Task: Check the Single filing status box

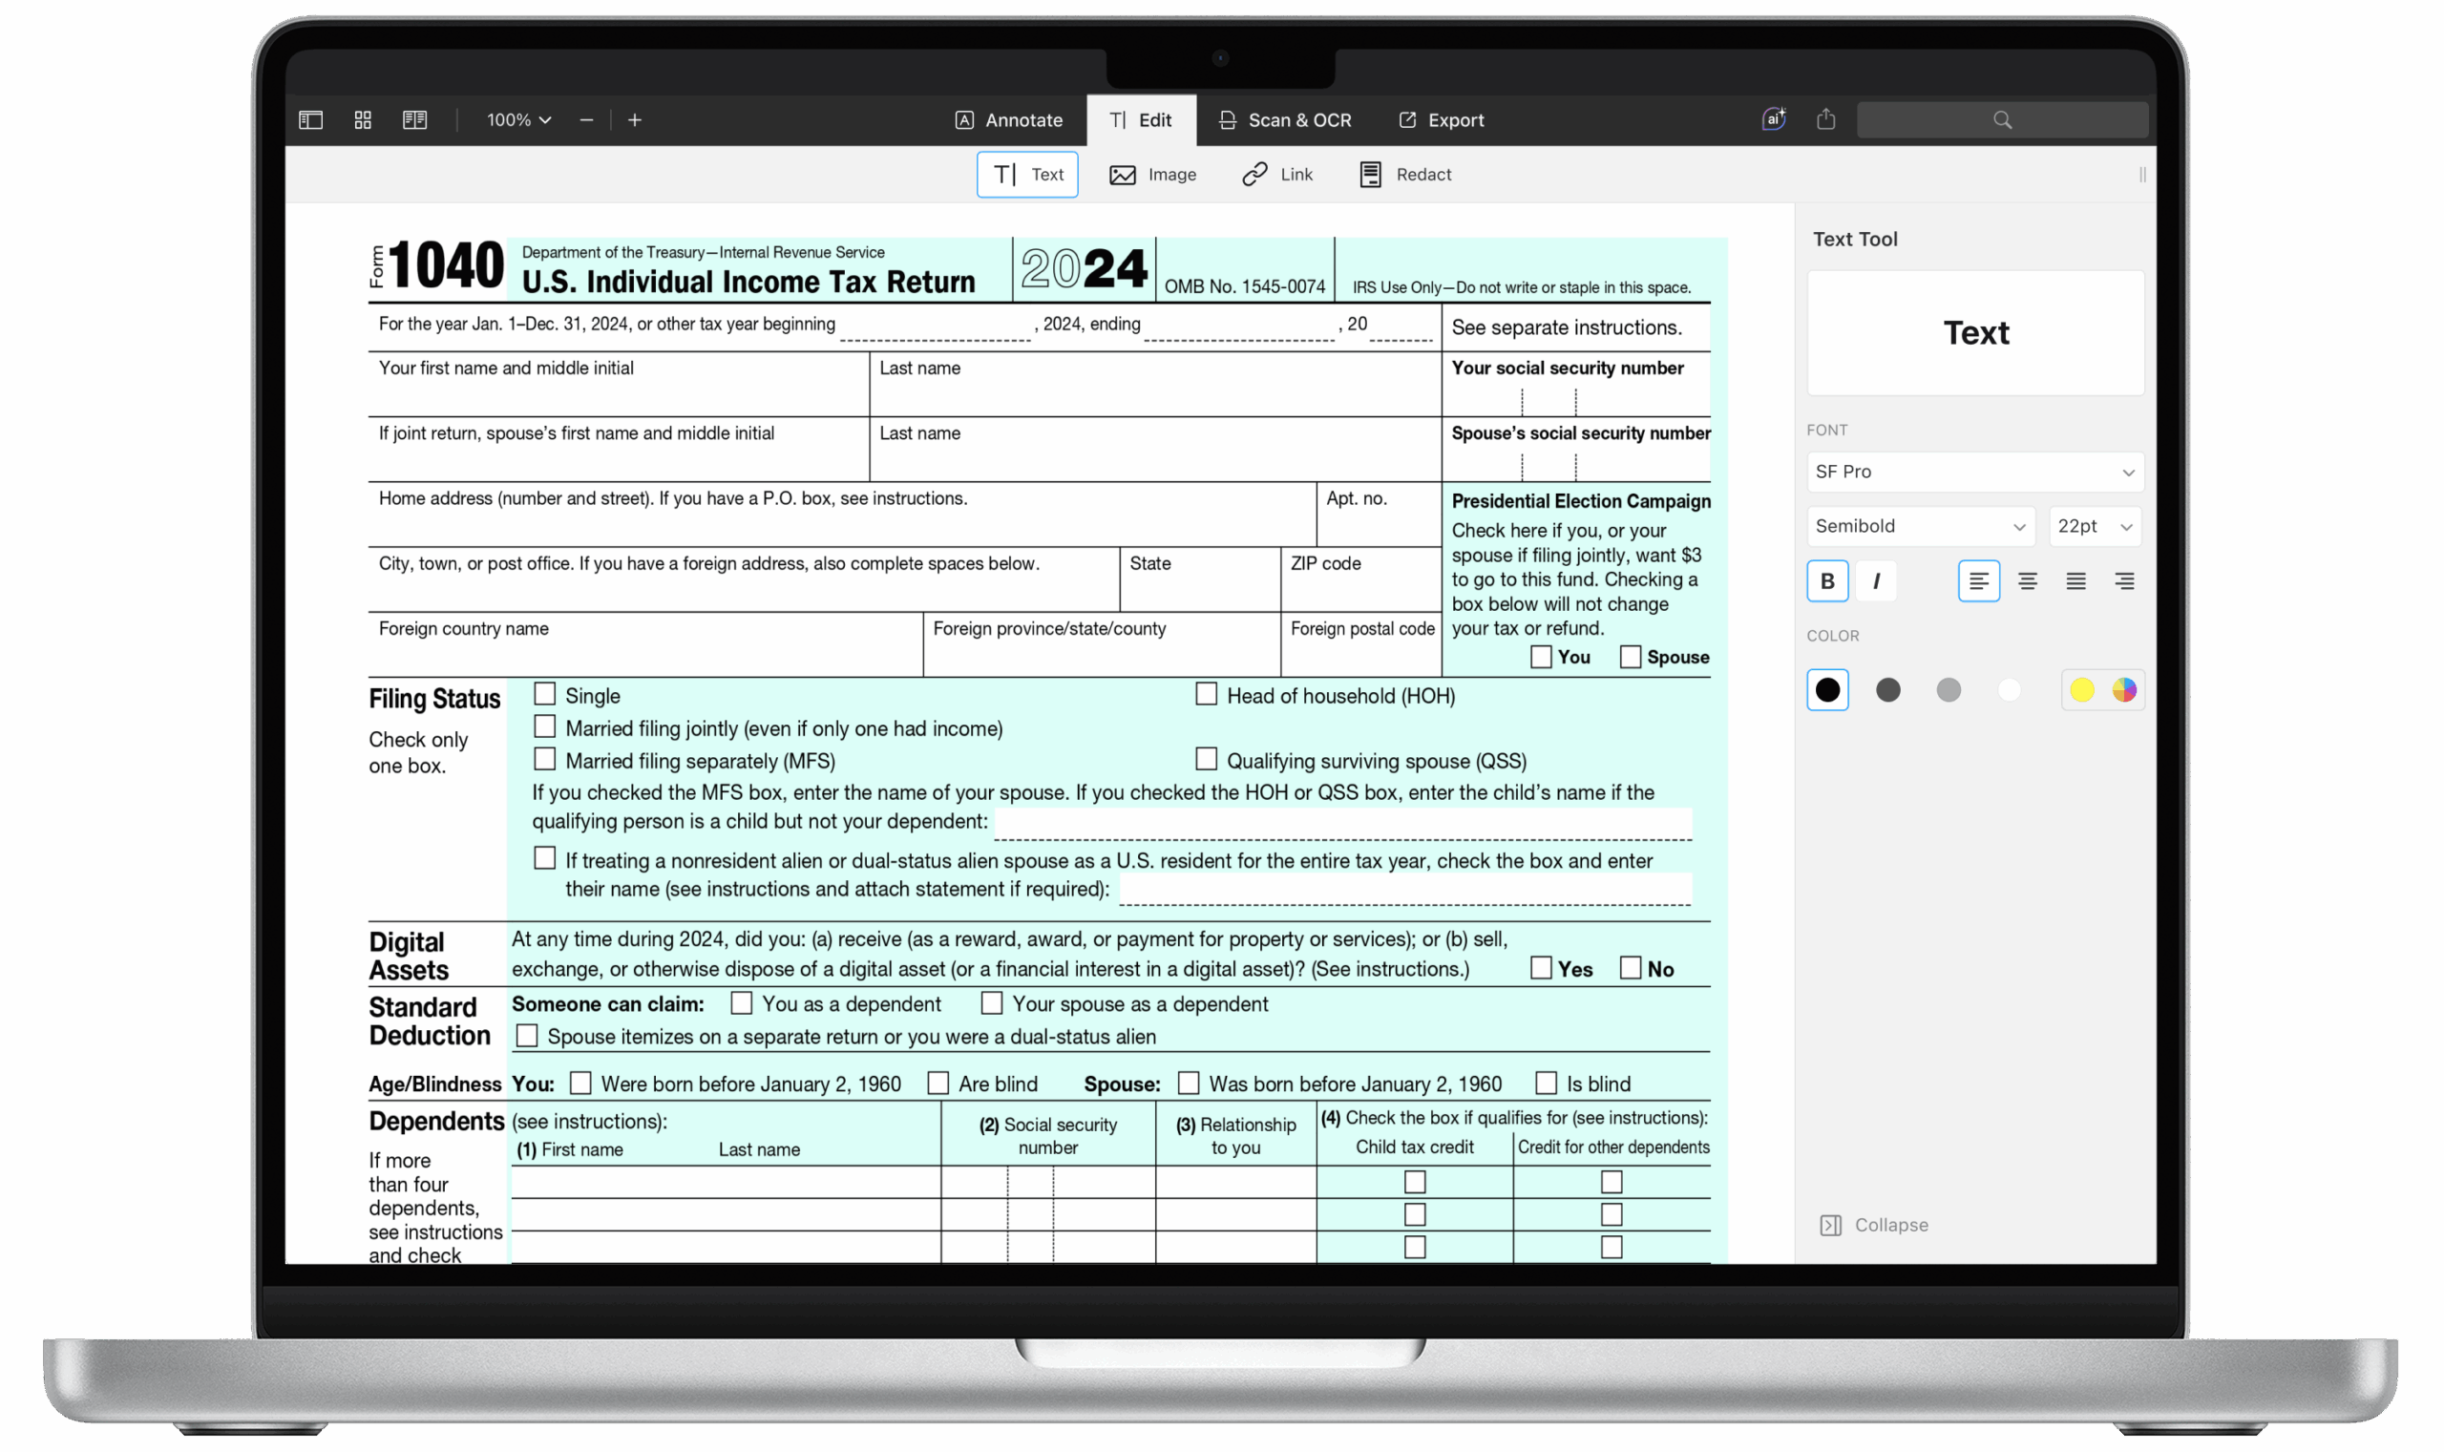Action: pos(545,694)
